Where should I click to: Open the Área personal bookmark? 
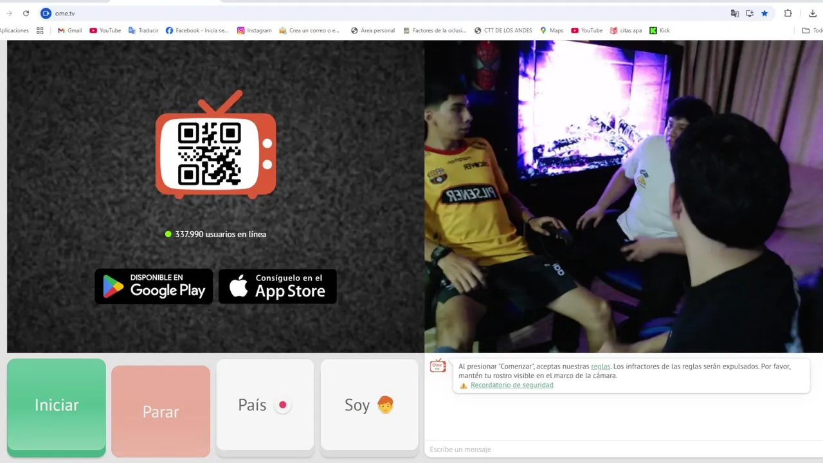(373, 30)
